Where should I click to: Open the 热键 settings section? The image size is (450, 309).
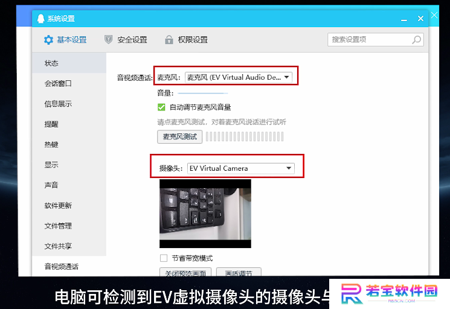(x=69, y=144)
